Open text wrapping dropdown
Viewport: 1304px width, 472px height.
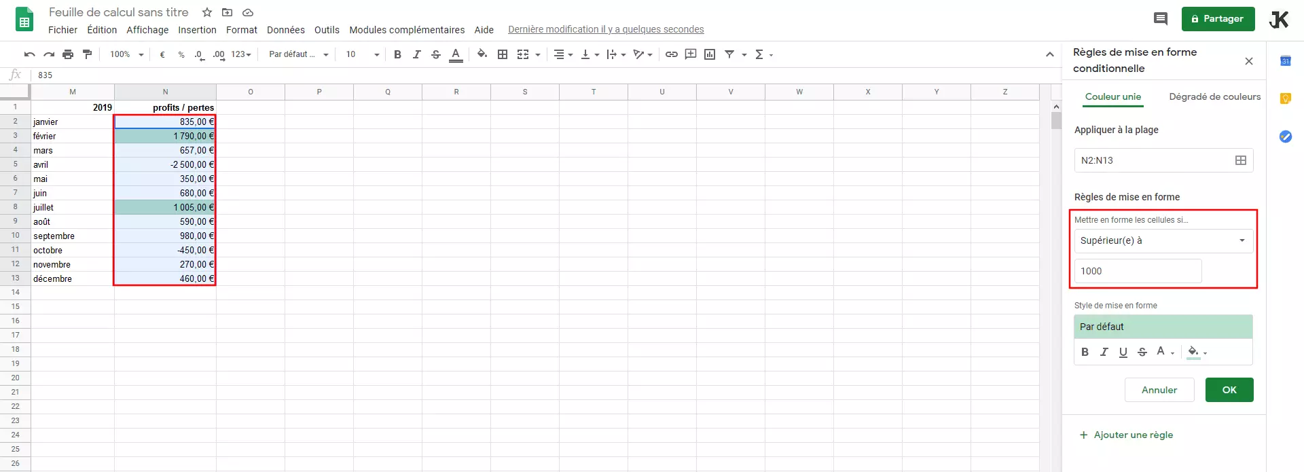pos(617,54)
